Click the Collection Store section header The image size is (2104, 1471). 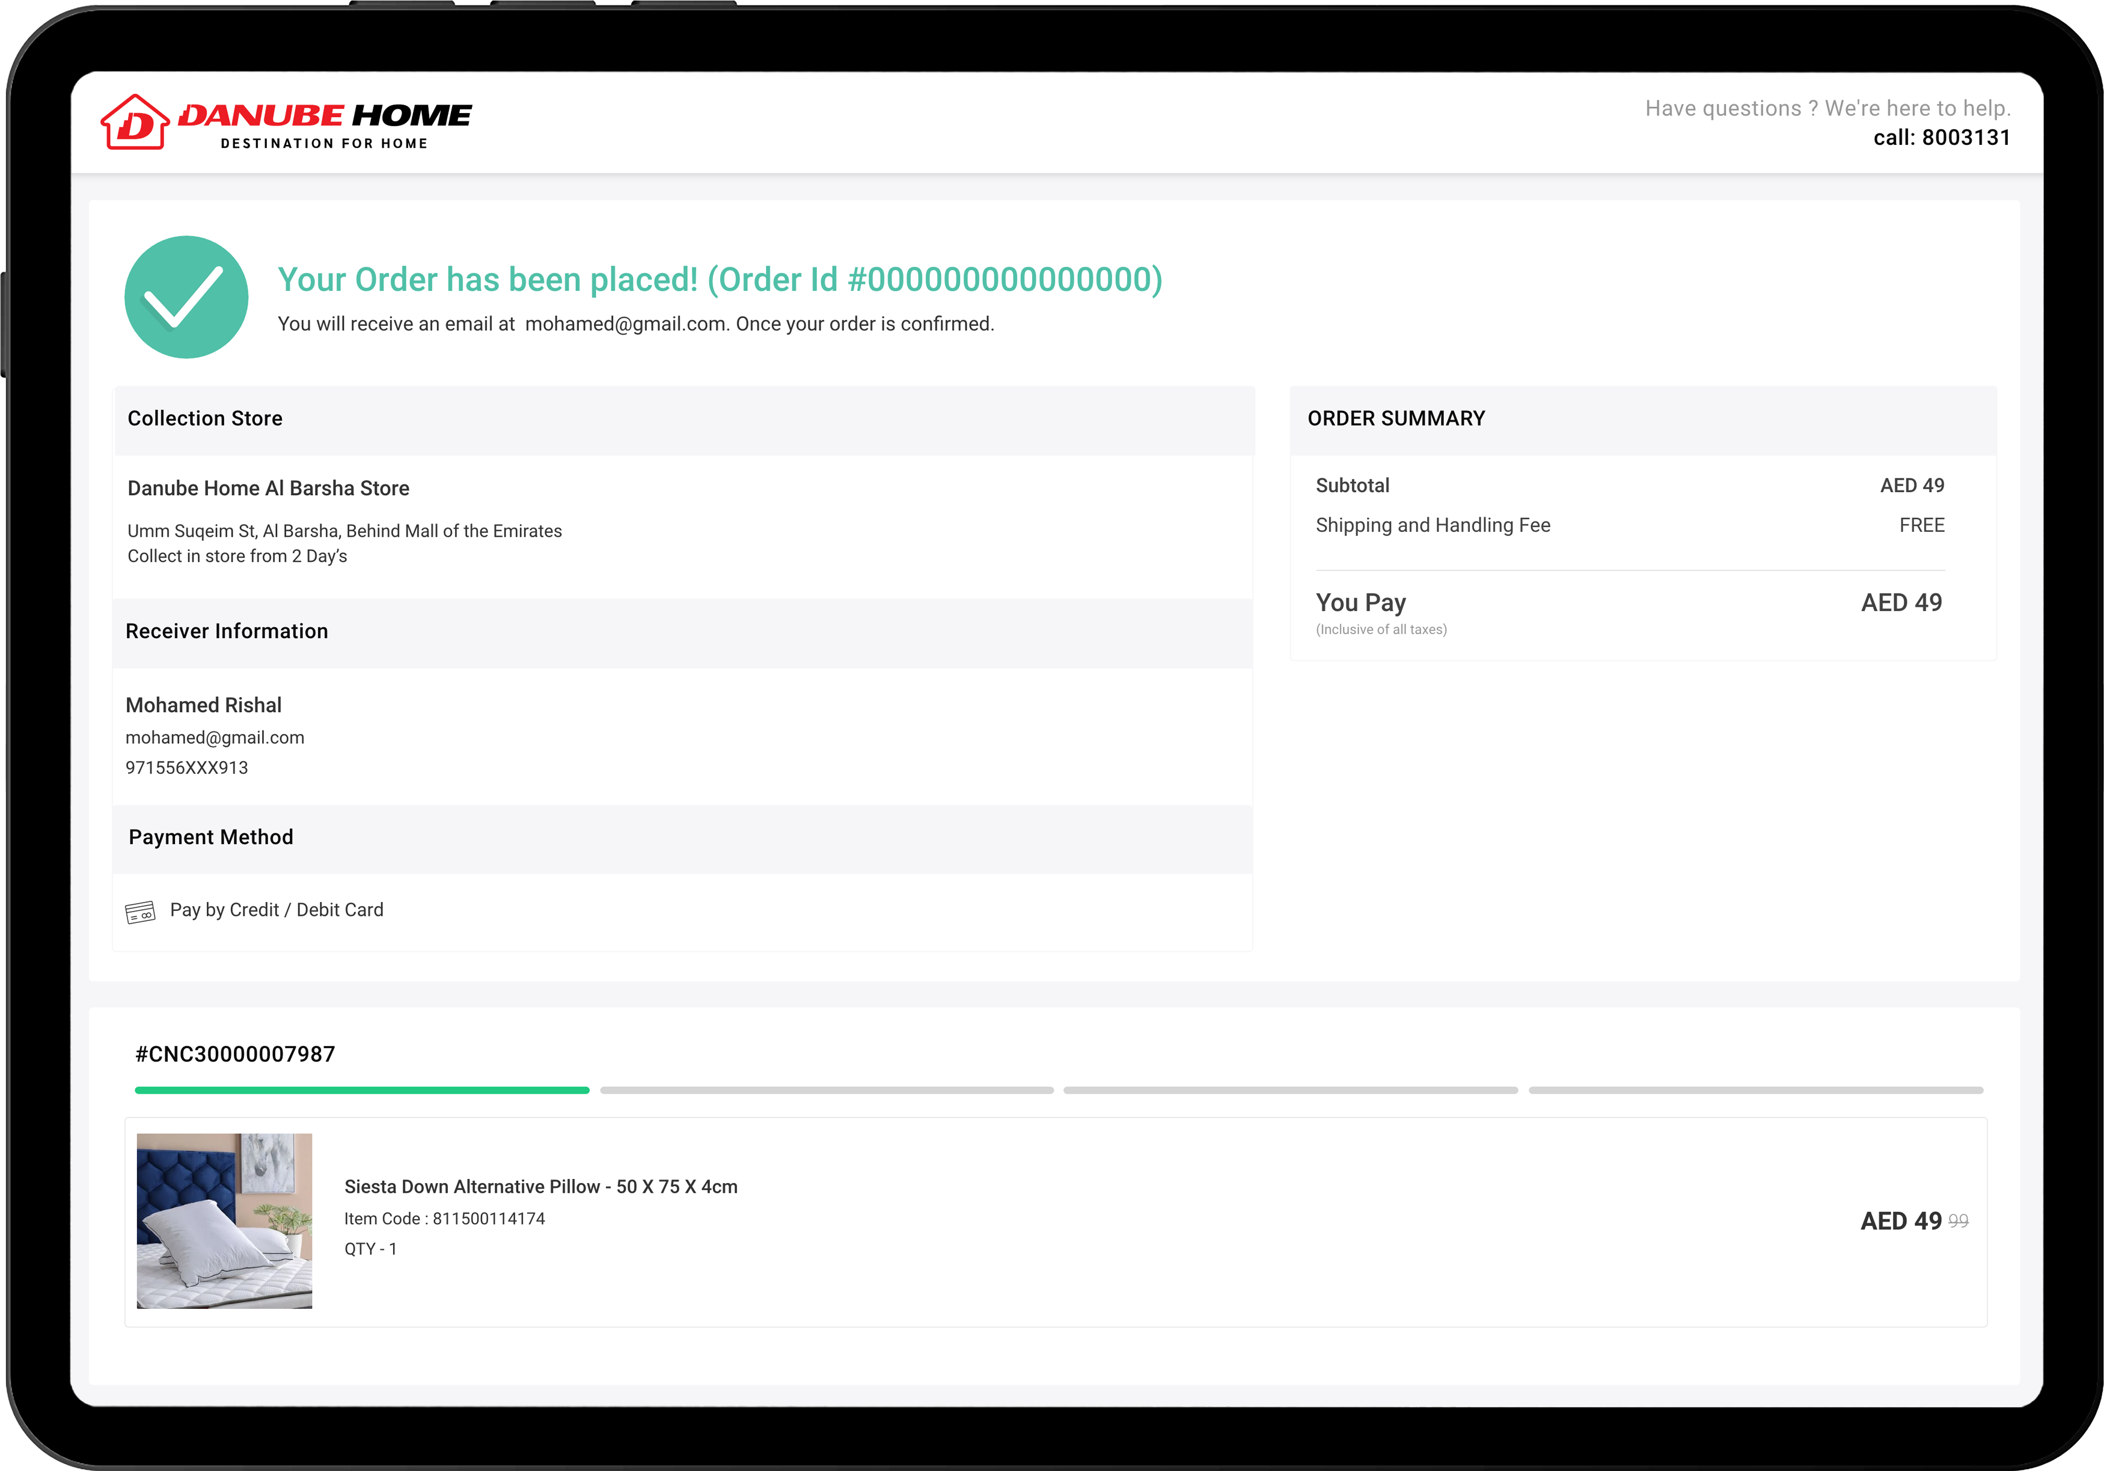pos(205,419)
